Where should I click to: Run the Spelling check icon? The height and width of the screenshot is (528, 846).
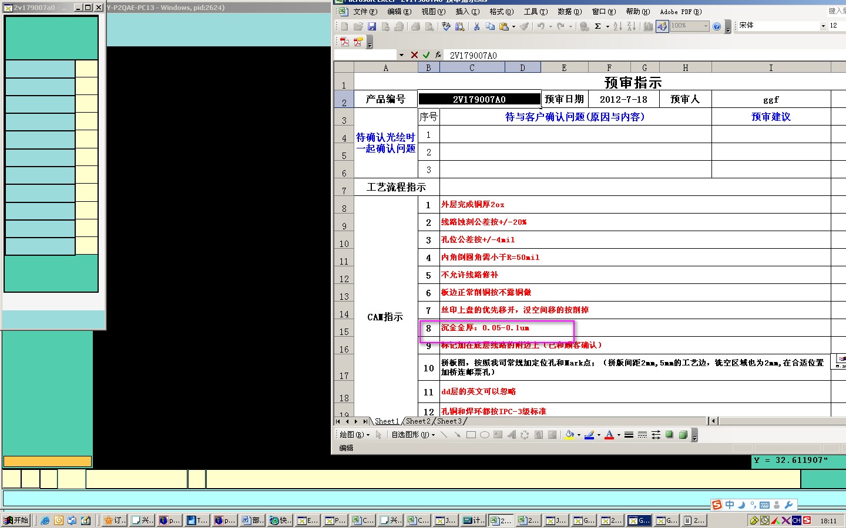(x=446, y=26)
